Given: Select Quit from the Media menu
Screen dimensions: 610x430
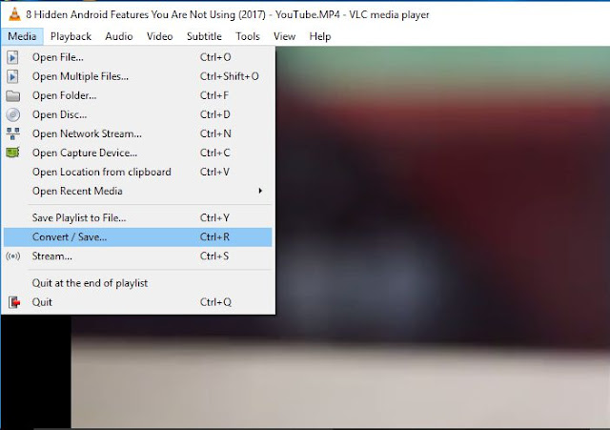Looking at the screenshot, I should 137,302.
